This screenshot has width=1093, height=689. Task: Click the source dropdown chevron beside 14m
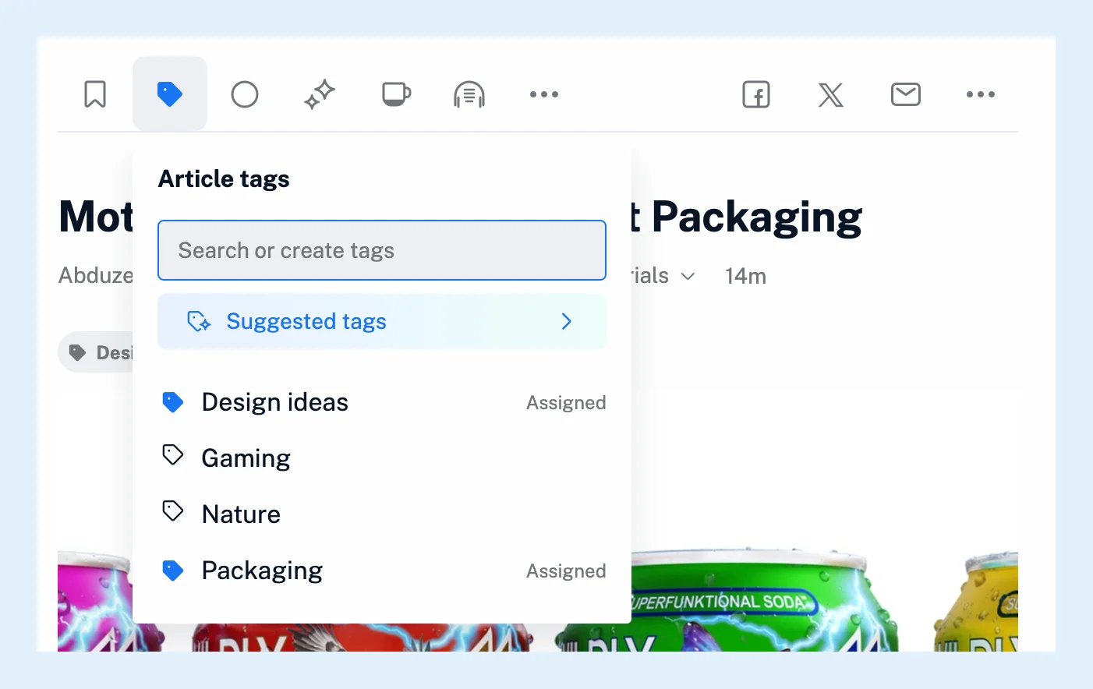point(688,276)
